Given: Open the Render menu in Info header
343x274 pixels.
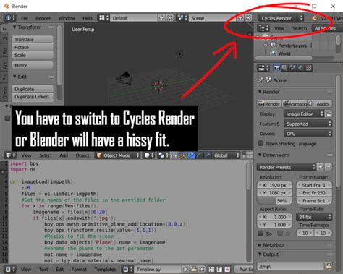Looking at the screenshot, I should (43, 18).
